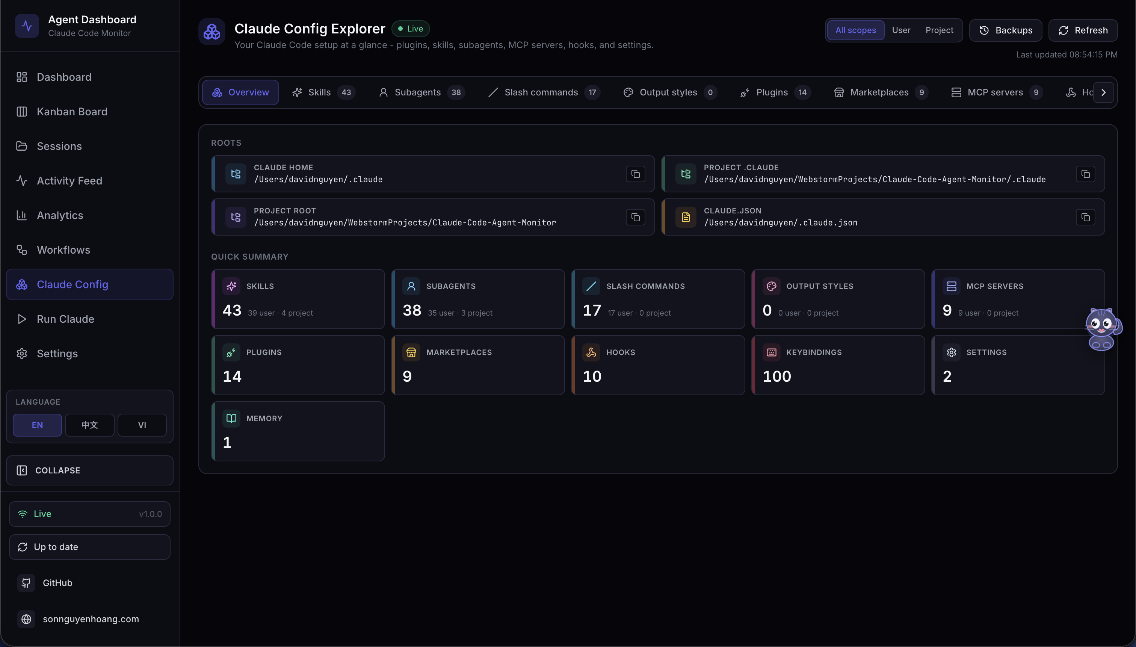This screenshot has height=647, width=1136.
Task: Open the Activity Feed
Action: tap(90, 181)
